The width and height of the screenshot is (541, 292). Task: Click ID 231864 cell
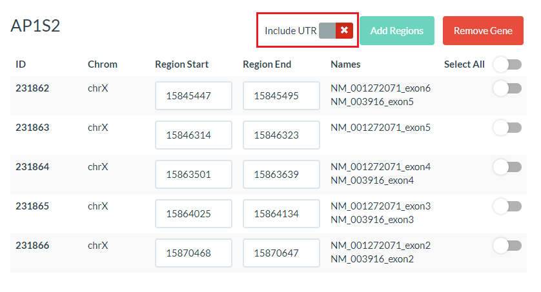[x=32, y=167]
